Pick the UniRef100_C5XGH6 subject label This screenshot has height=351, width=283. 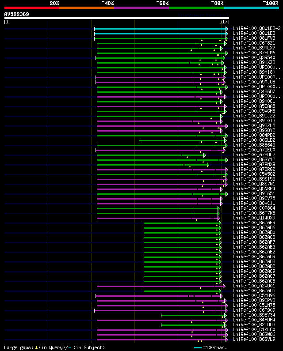(x=254, y=111)
